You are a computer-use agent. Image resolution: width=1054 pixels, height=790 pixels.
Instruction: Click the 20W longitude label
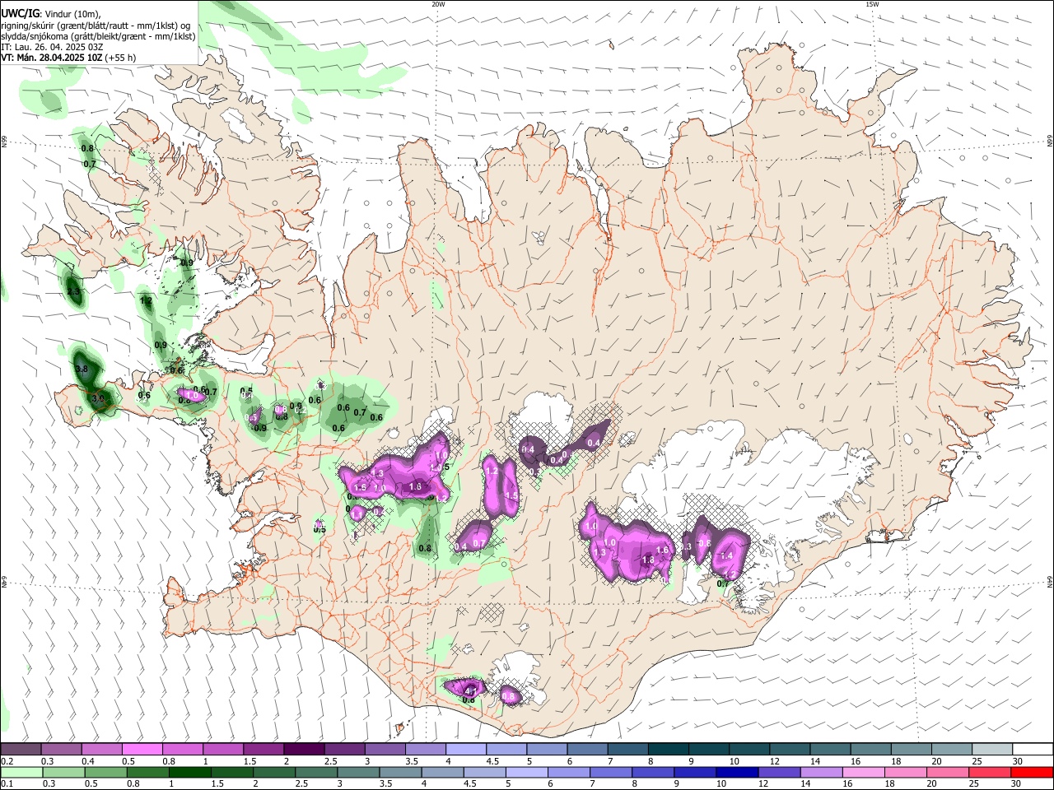pyautogui.click(x=438, y=4)
